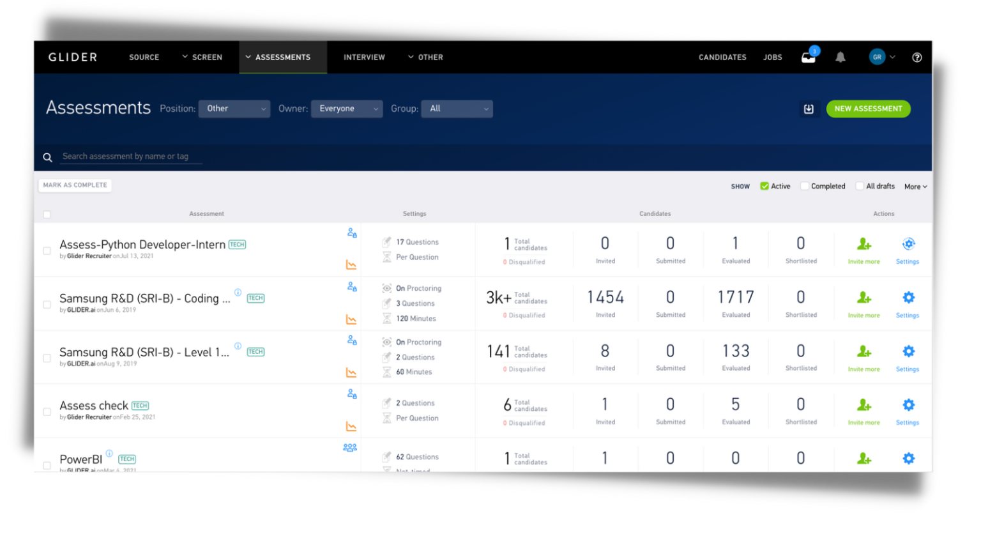Screen dimensions: 981x552
Task: Click the info icon next to Samsung R&D Level 1
Action: 238,347
